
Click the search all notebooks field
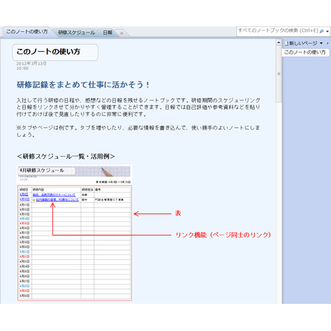point(278,31)
